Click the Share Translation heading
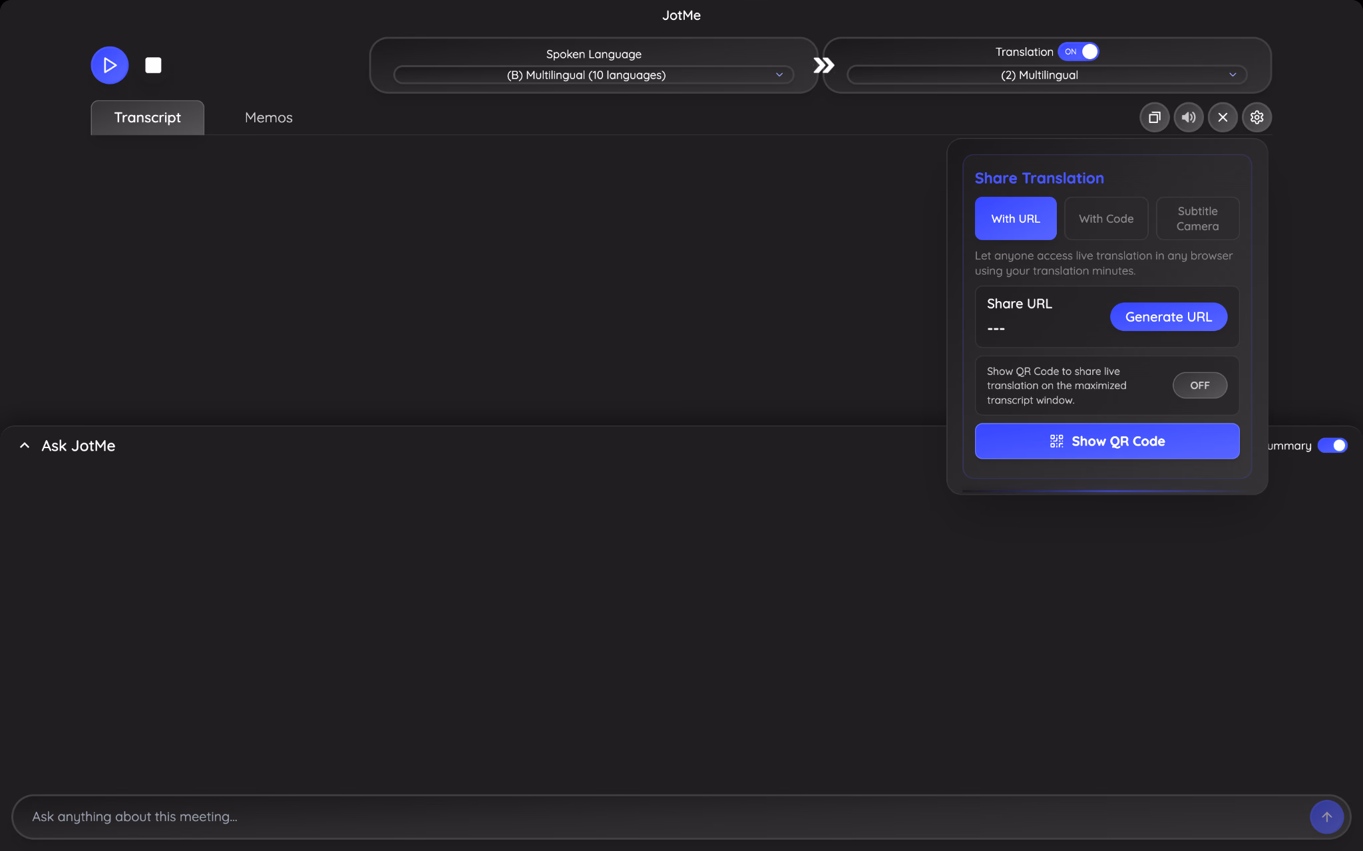The height and width of the screenshot is (851, 1363). 1039,178
